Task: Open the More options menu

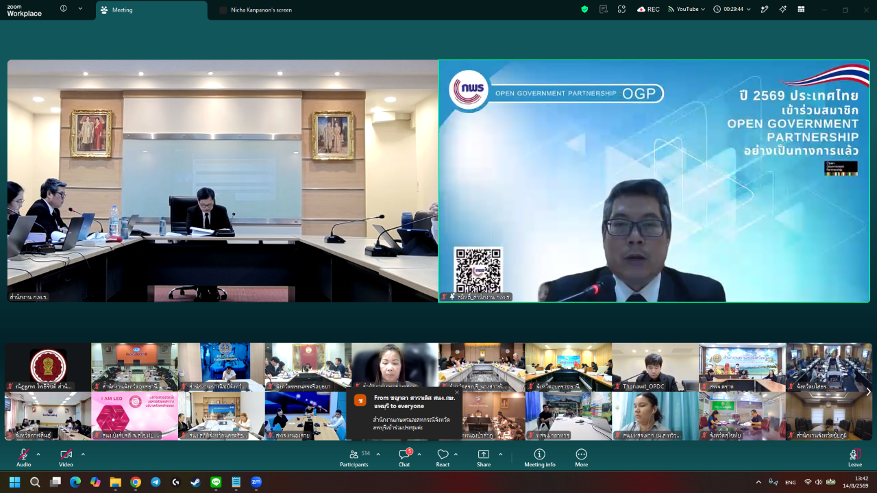Action: point(581,457)
